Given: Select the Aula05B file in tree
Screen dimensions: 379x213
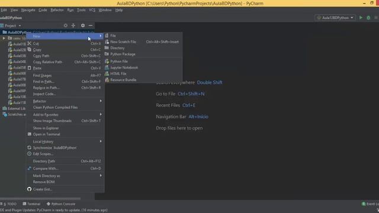Looking at the screenshot, I should [17, 67].
